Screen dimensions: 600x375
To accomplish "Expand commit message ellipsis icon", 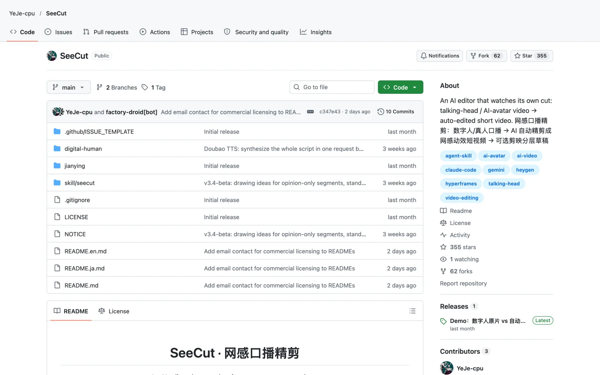I will coord(310,112).
